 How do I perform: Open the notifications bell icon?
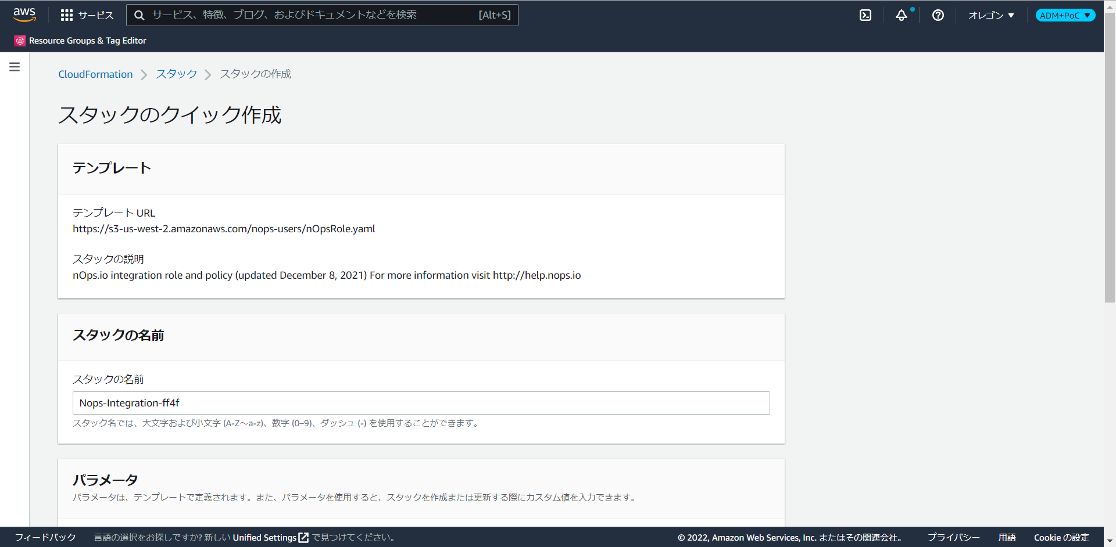coord(902,15)
